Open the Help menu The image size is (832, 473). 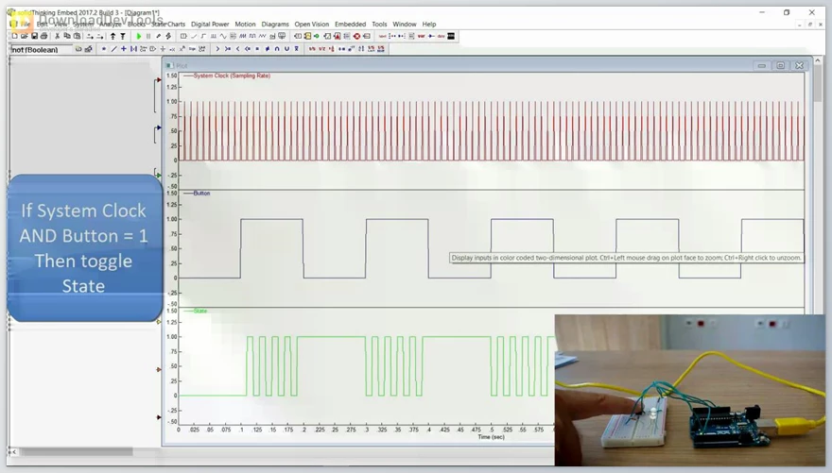pos(429,24)
